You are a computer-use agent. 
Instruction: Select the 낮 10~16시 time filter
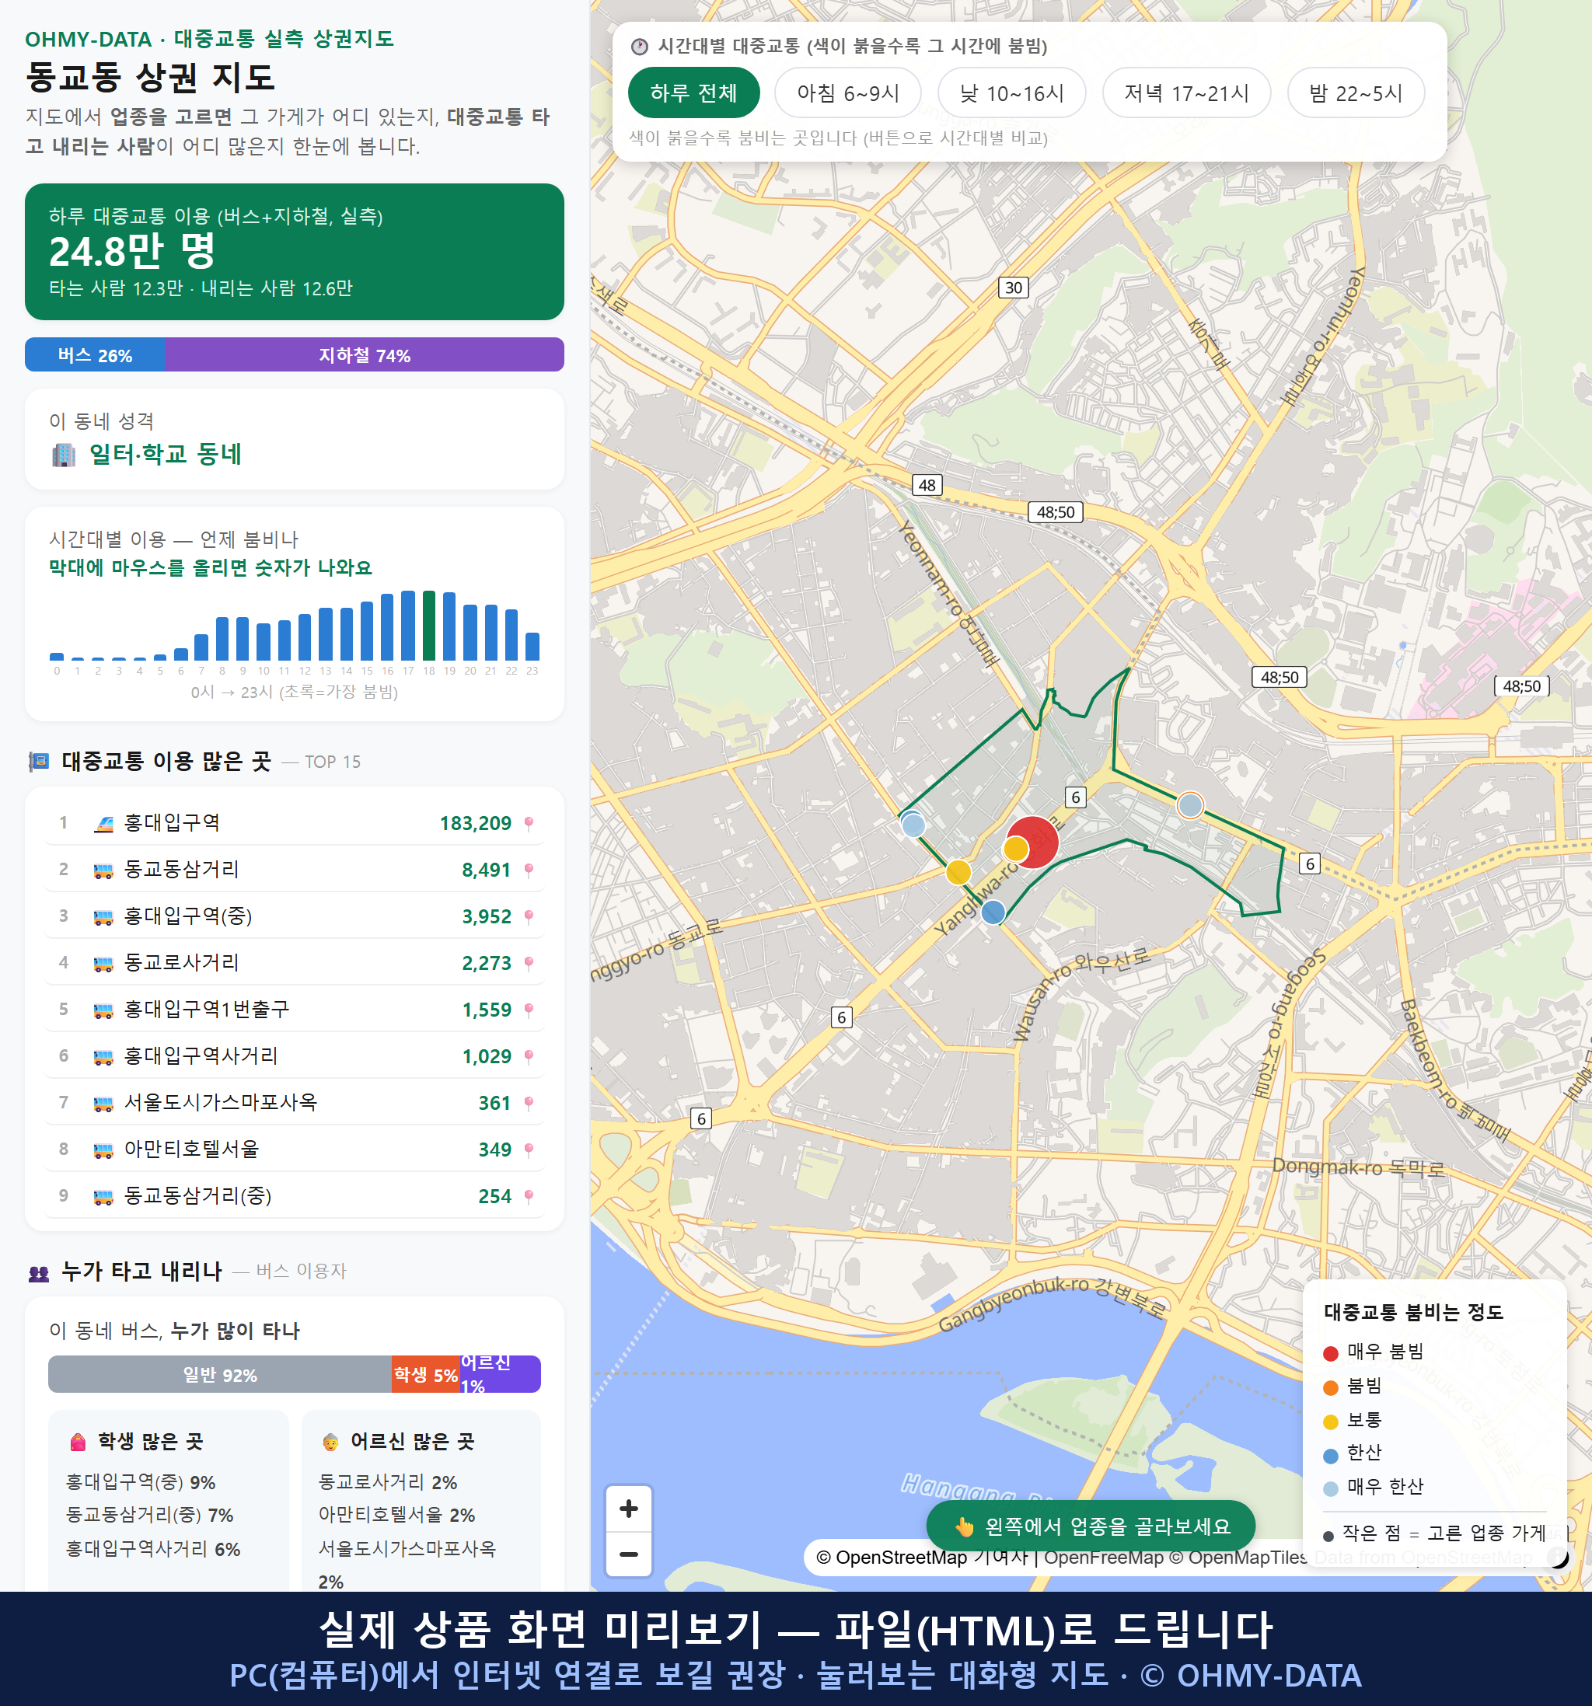1012,92
